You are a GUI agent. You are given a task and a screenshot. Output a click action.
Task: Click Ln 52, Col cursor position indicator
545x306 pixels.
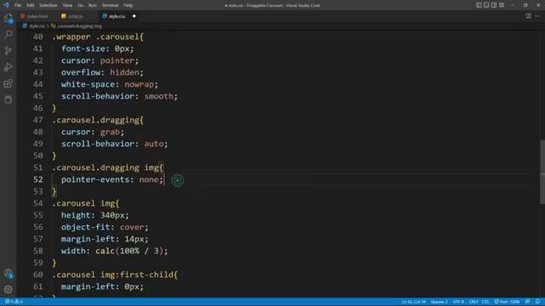tap(414, 302)
